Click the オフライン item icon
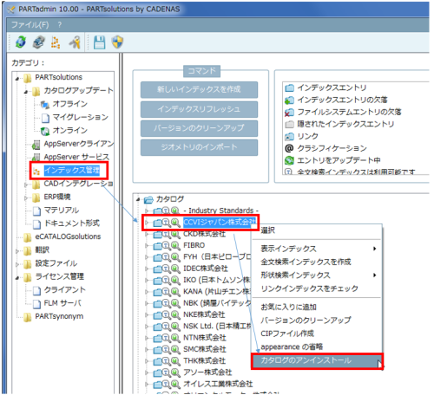The height and width of the screenshot is (395, 434). [45, 104]
